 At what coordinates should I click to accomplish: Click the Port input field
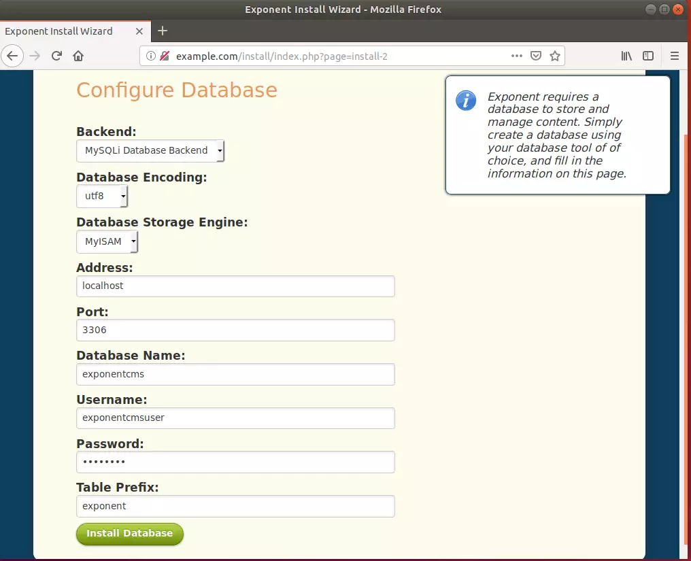coord(236,330)
